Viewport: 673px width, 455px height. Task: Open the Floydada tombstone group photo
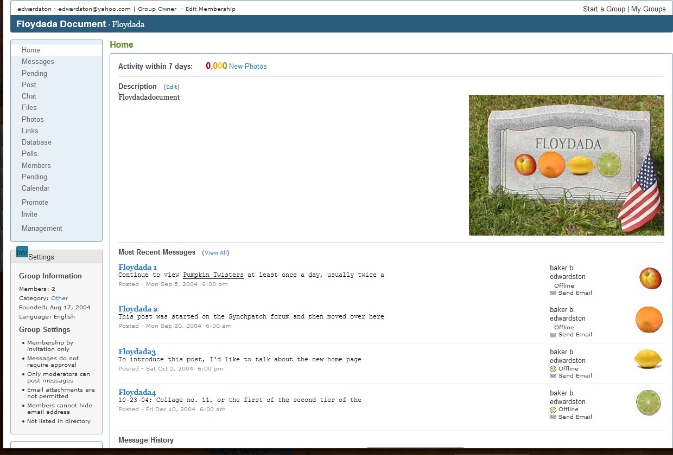pos(566,165)
